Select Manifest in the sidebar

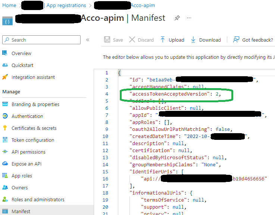pyautogui.click(x=21, y=211)
